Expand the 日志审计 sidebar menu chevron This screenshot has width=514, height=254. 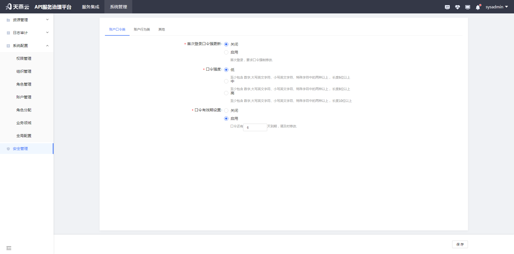click(x=47, y=32)
